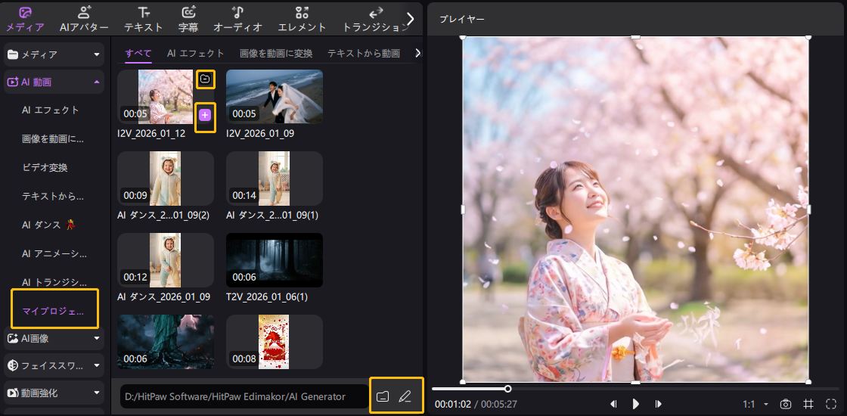Play the preview video
Viewport: 847px width, 416px height.
[636, 404]
